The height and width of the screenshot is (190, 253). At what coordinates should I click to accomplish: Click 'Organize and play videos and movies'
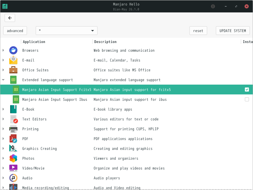(x=129, y=168)
